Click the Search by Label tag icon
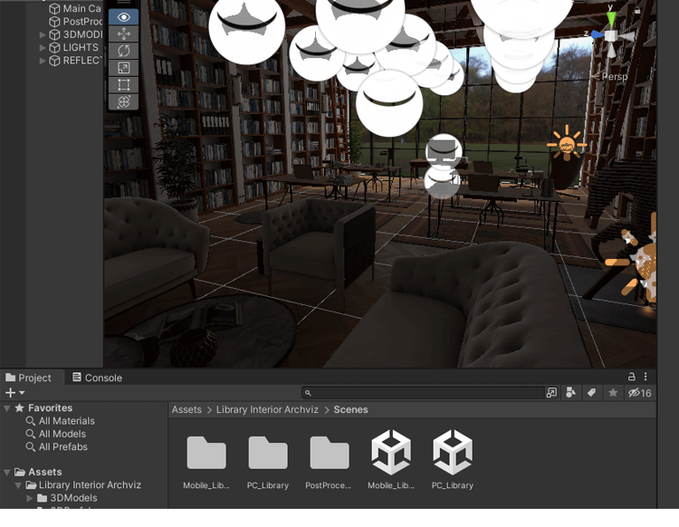 point(591,393)
